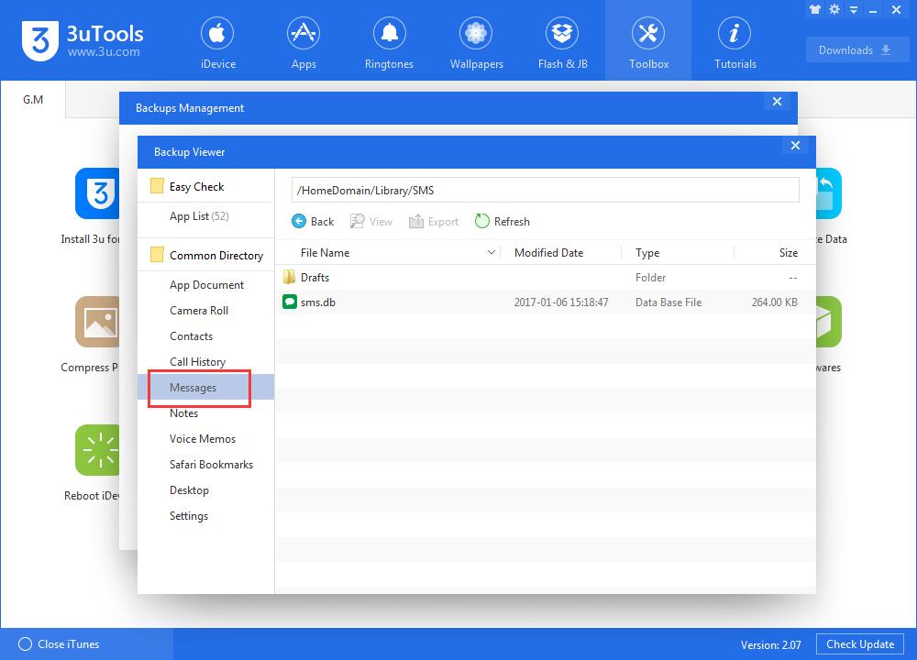Select Messages in sidebar
Image resolution: width=917 pixels, height=660 pixels.
(x=205, y=387)
